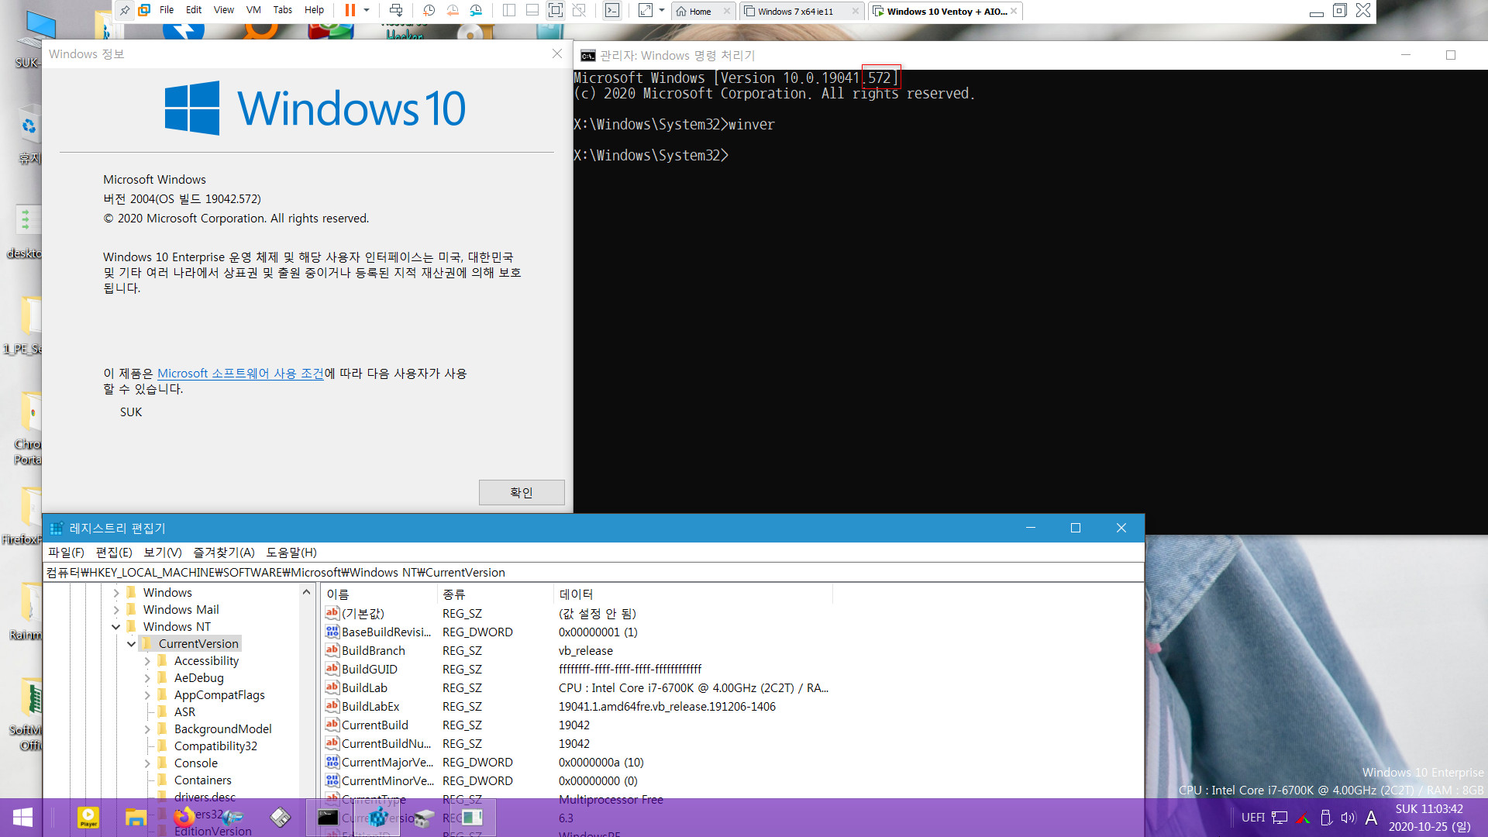Collapse the CurrentVersion registry key
Screen dimensions: 1488x837
tap(132, 644)
